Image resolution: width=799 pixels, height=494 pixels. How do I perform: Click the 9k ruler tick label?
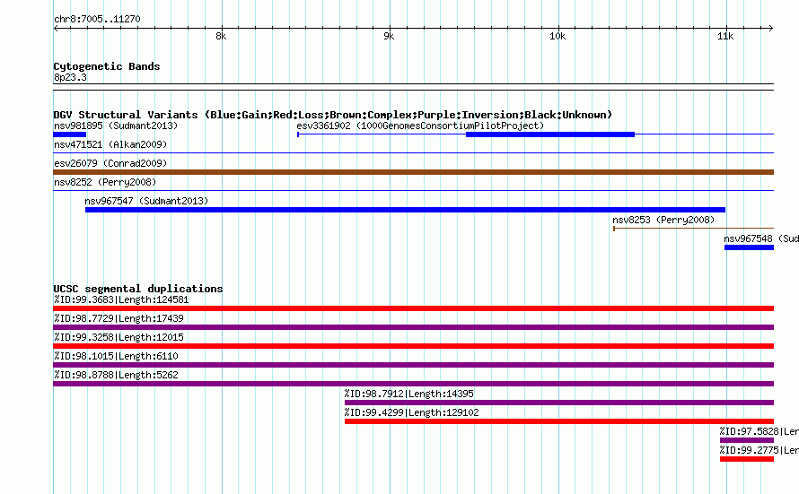point(389,36)
